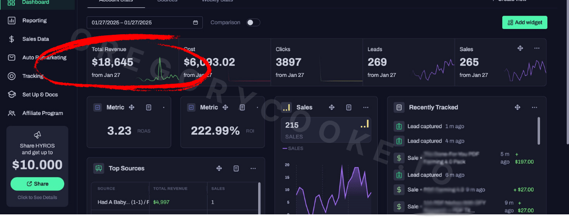Click the bar icon in the 215 Sales card
Viewport: 569px width, 217px height.
[365, 124]
